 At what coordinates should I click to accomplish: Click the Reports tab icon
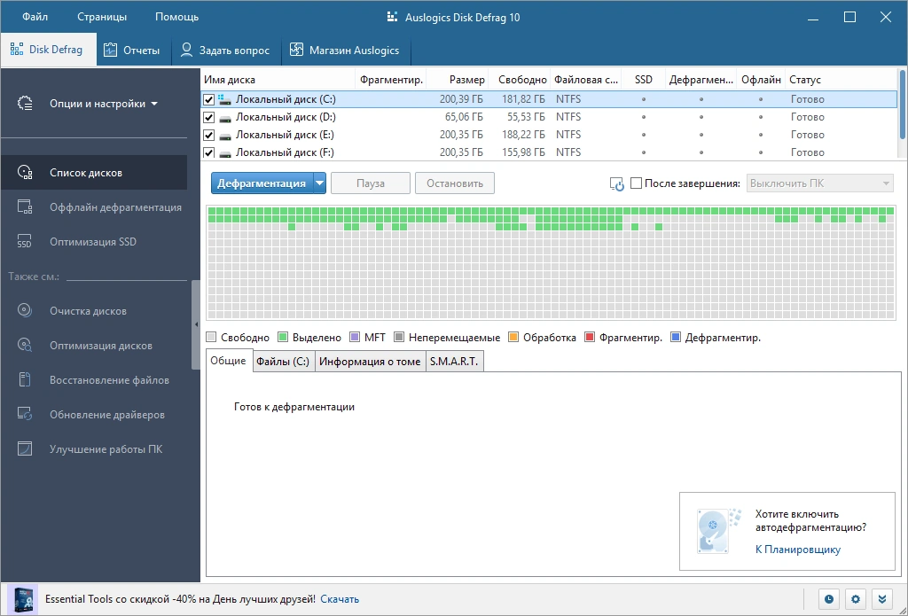pos(110,50)
